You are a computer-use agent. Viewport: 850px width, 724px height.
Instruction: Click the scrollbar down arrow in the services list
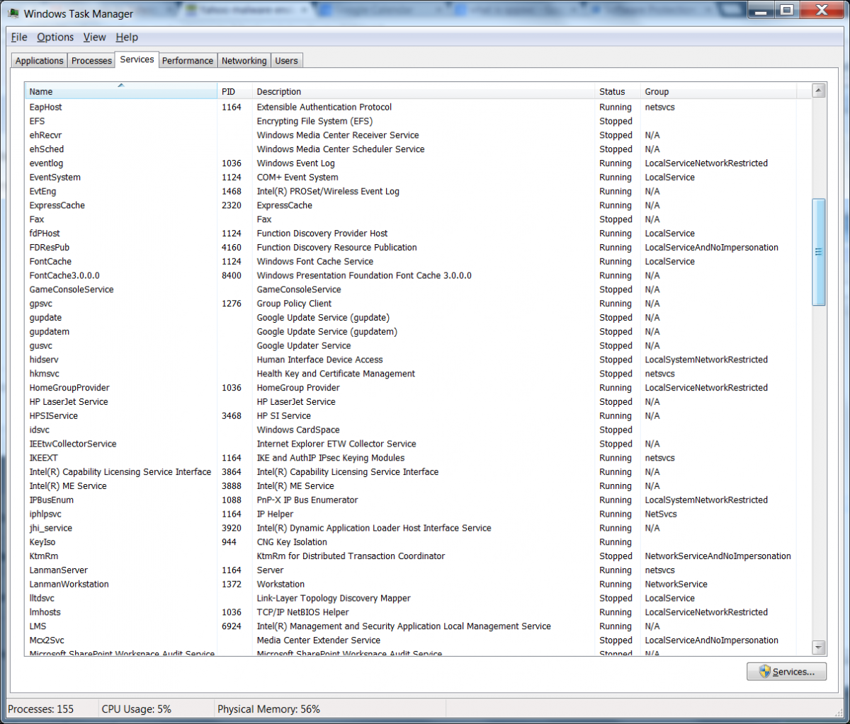tap(819, 648)
